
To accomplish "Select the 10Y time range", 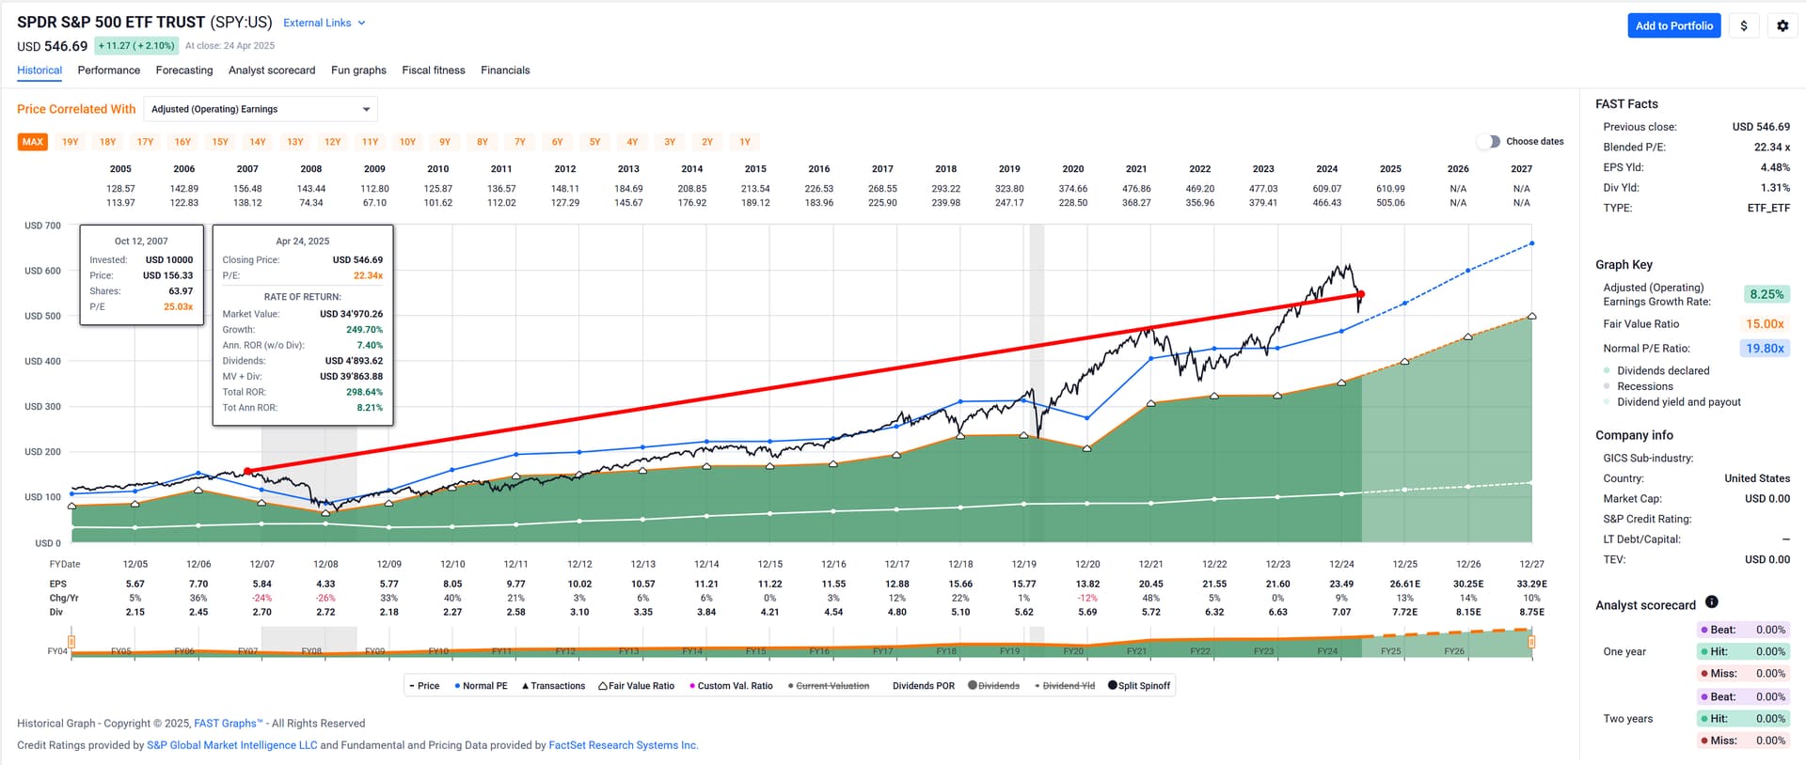I will pos(407,142).
